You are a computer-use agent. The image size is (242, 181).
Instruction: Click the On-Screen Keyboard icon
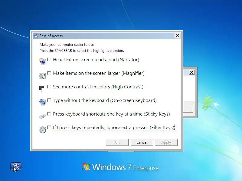[42, 102]
